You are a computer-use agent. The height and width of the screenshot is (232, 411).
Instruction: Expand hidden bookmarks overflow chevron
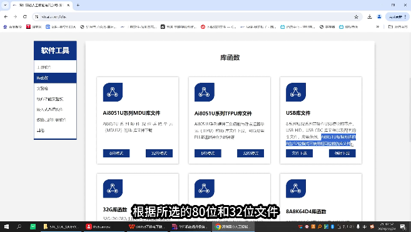378,27
